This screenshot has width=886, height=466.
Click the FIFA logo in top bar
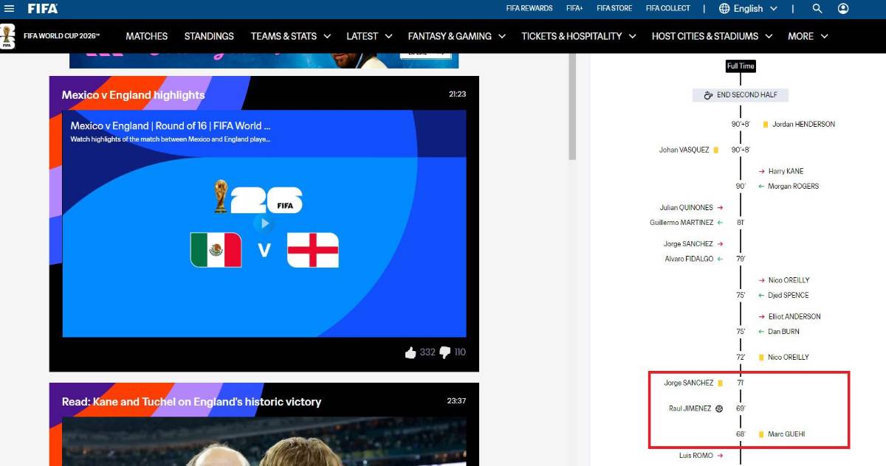(x=42, y=9)
